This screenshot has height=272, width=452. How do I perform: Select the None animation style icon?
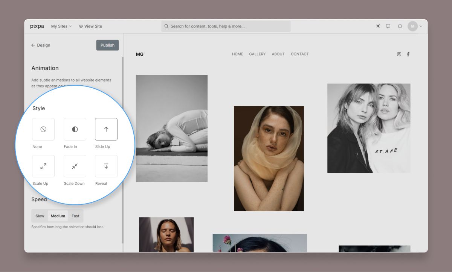(x=43, y=129)
